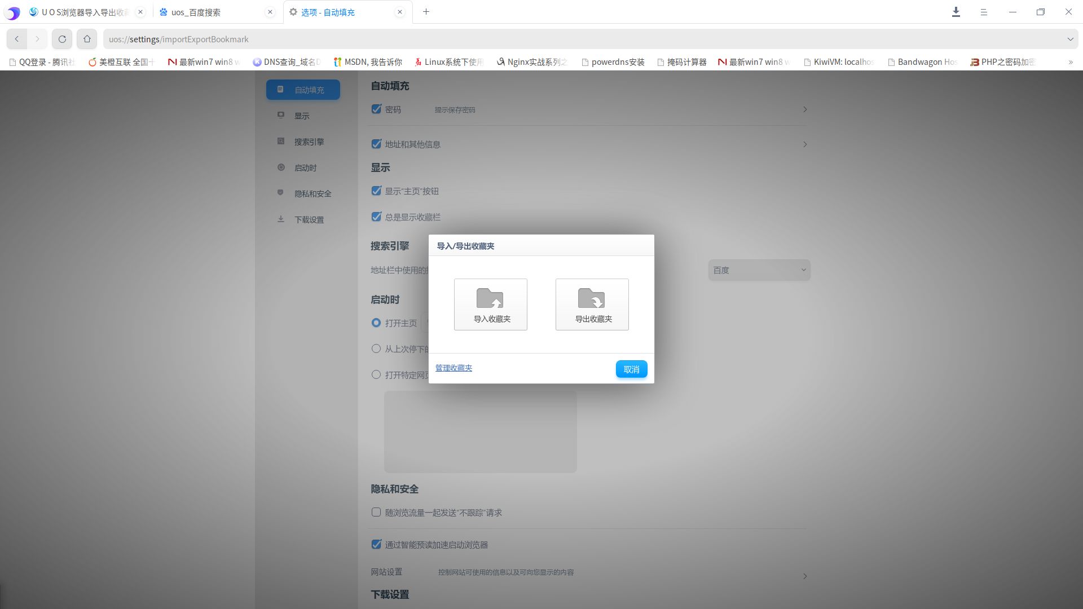Show more bookmarks via overflow chevron
This screenshot has height=609, width=1083.
(x=1071, y=62)
